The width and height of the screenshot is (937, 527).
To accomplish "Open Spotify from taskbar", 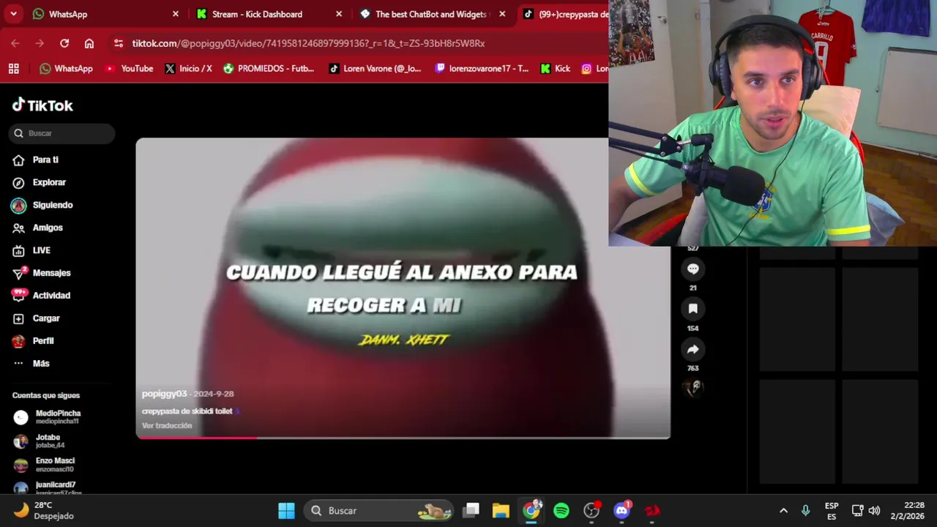I will tap(561, 511).
